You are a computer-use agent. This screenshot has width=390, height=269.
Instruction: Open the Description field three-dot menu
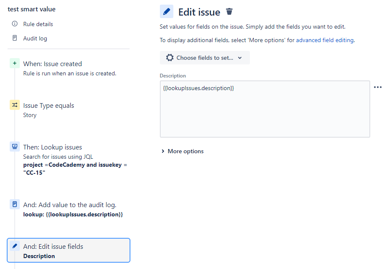click(x=378, y=87)
